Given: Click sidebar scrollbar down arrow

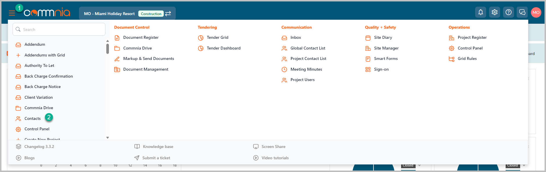Looking at the screenshot, I should [107, 138].
